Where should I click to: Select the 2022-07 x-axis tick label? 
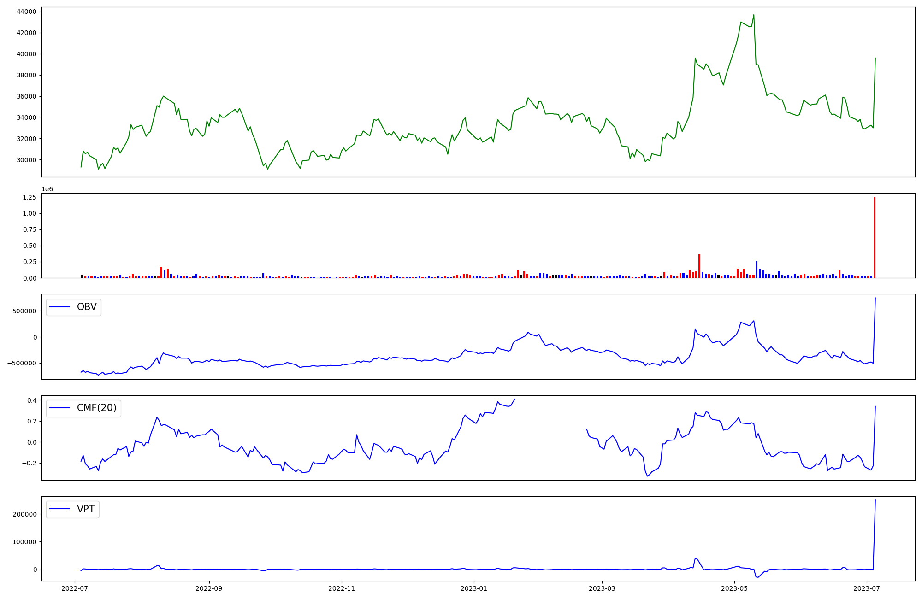pyautogui.click(x=75, y=588)
